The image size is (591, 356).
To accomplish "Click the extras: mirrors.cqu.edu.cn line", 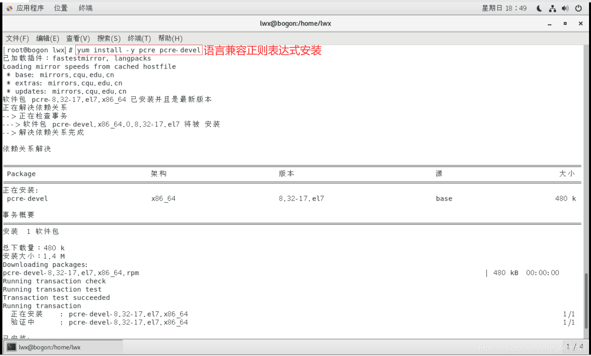I will pos(64,83).
